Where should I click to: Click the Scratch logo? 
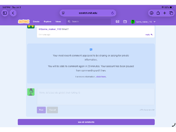24,22
